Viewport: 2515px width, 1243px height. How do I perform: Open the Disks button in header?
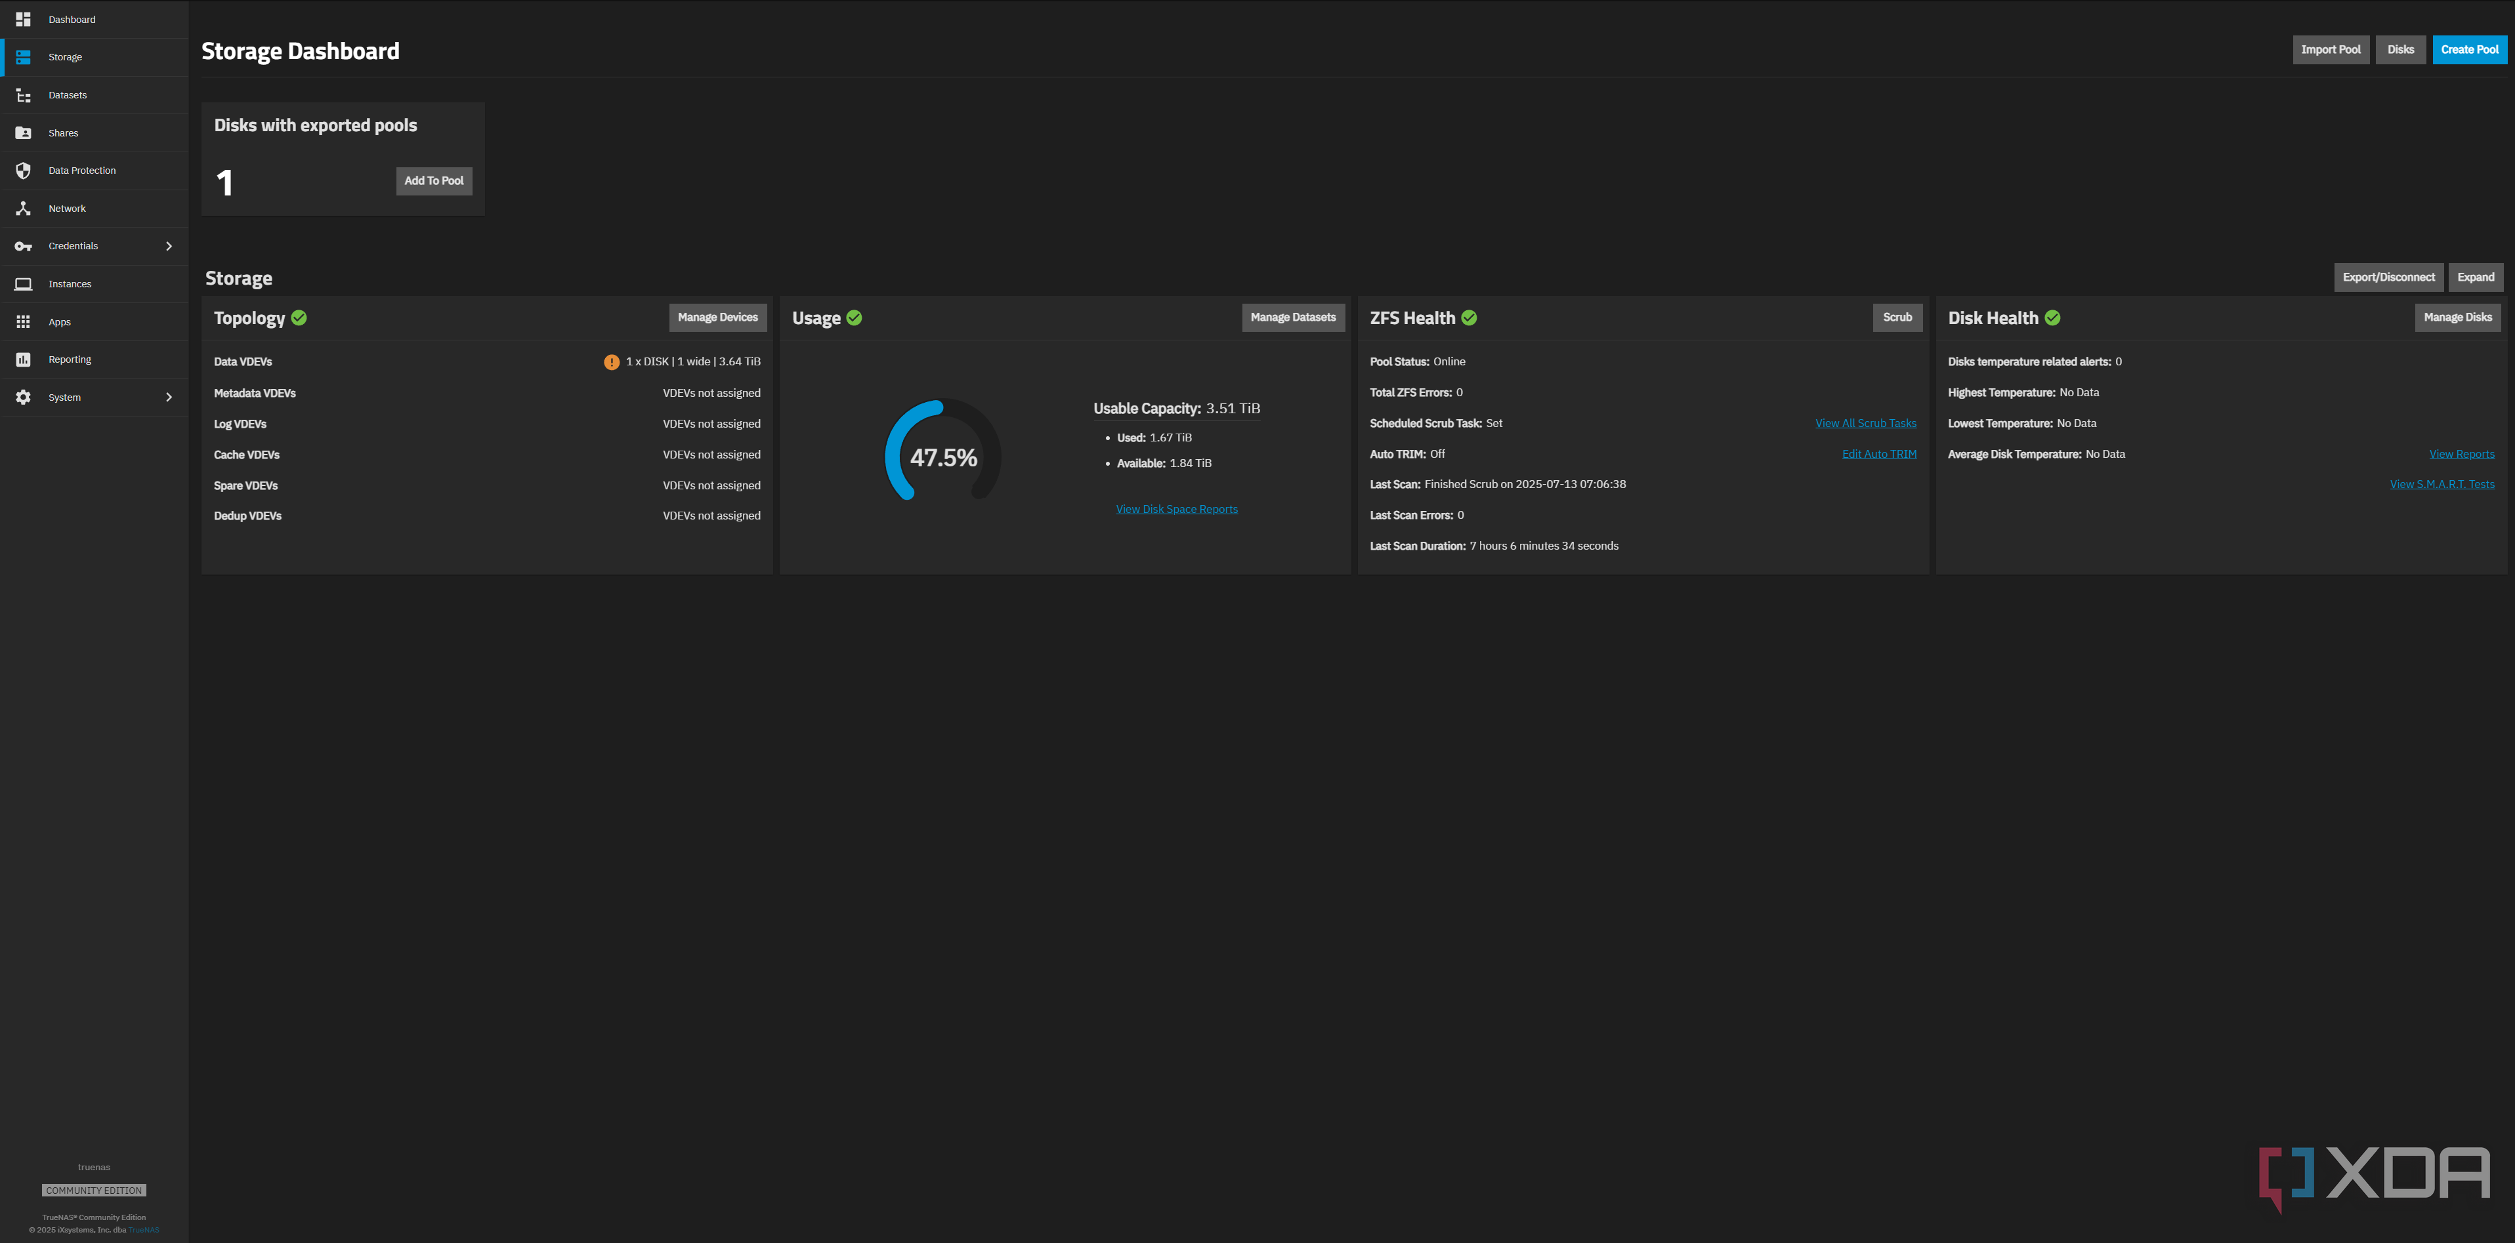point(2401,50)
